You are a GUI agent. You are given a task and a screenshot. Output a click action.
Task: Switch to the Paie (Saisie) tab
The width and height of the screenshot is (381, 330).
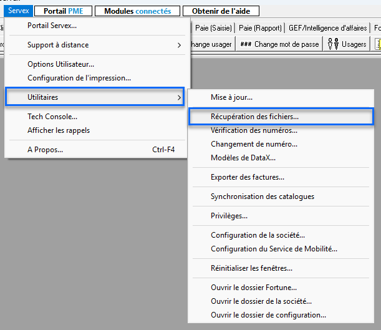[x=213, y=27]
